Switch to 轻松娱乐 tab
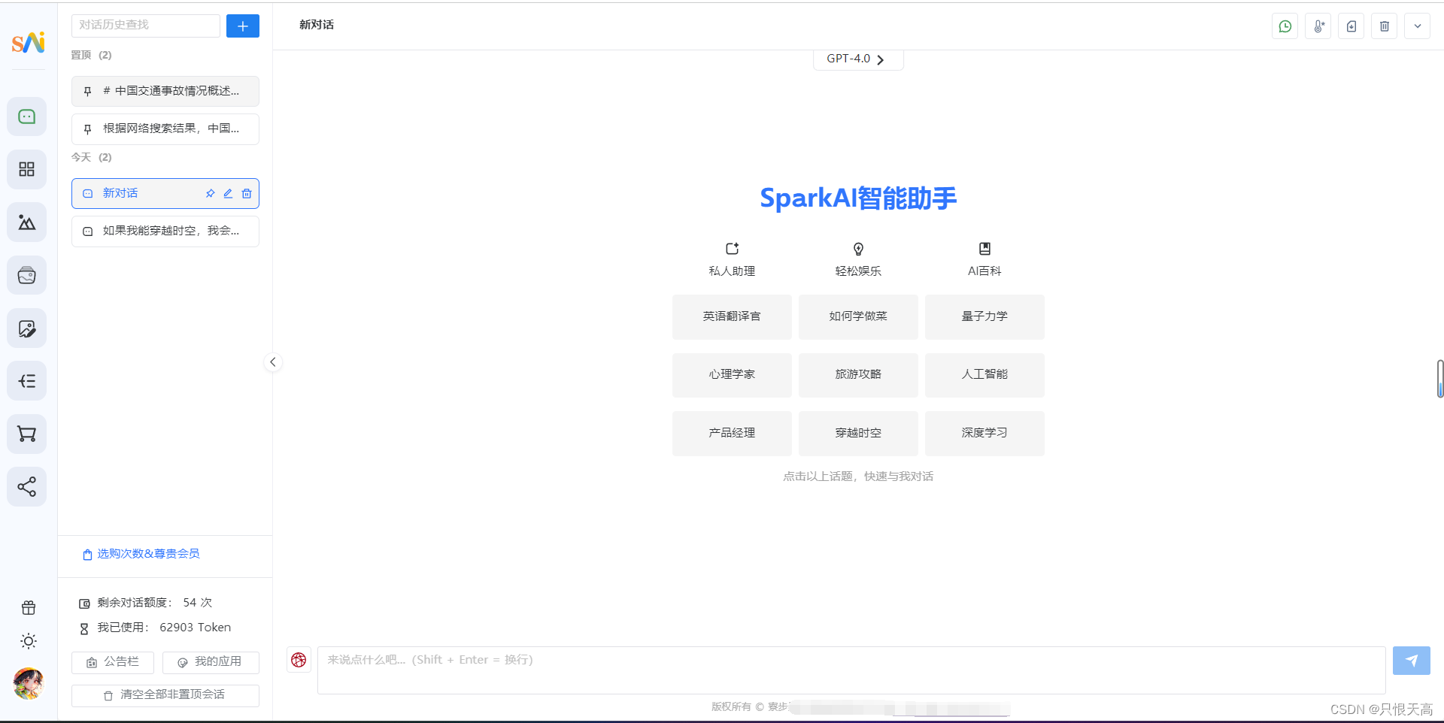Screen dimensions: 1444x723 tap(858, 259)
